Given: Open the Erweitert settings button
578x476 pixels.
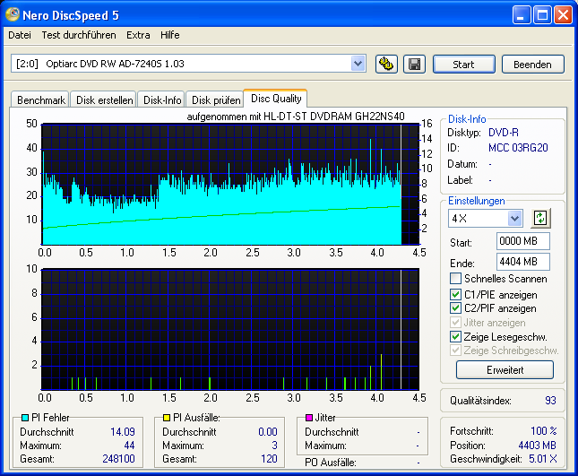Looking at the screenshot, I should [505, 370].
